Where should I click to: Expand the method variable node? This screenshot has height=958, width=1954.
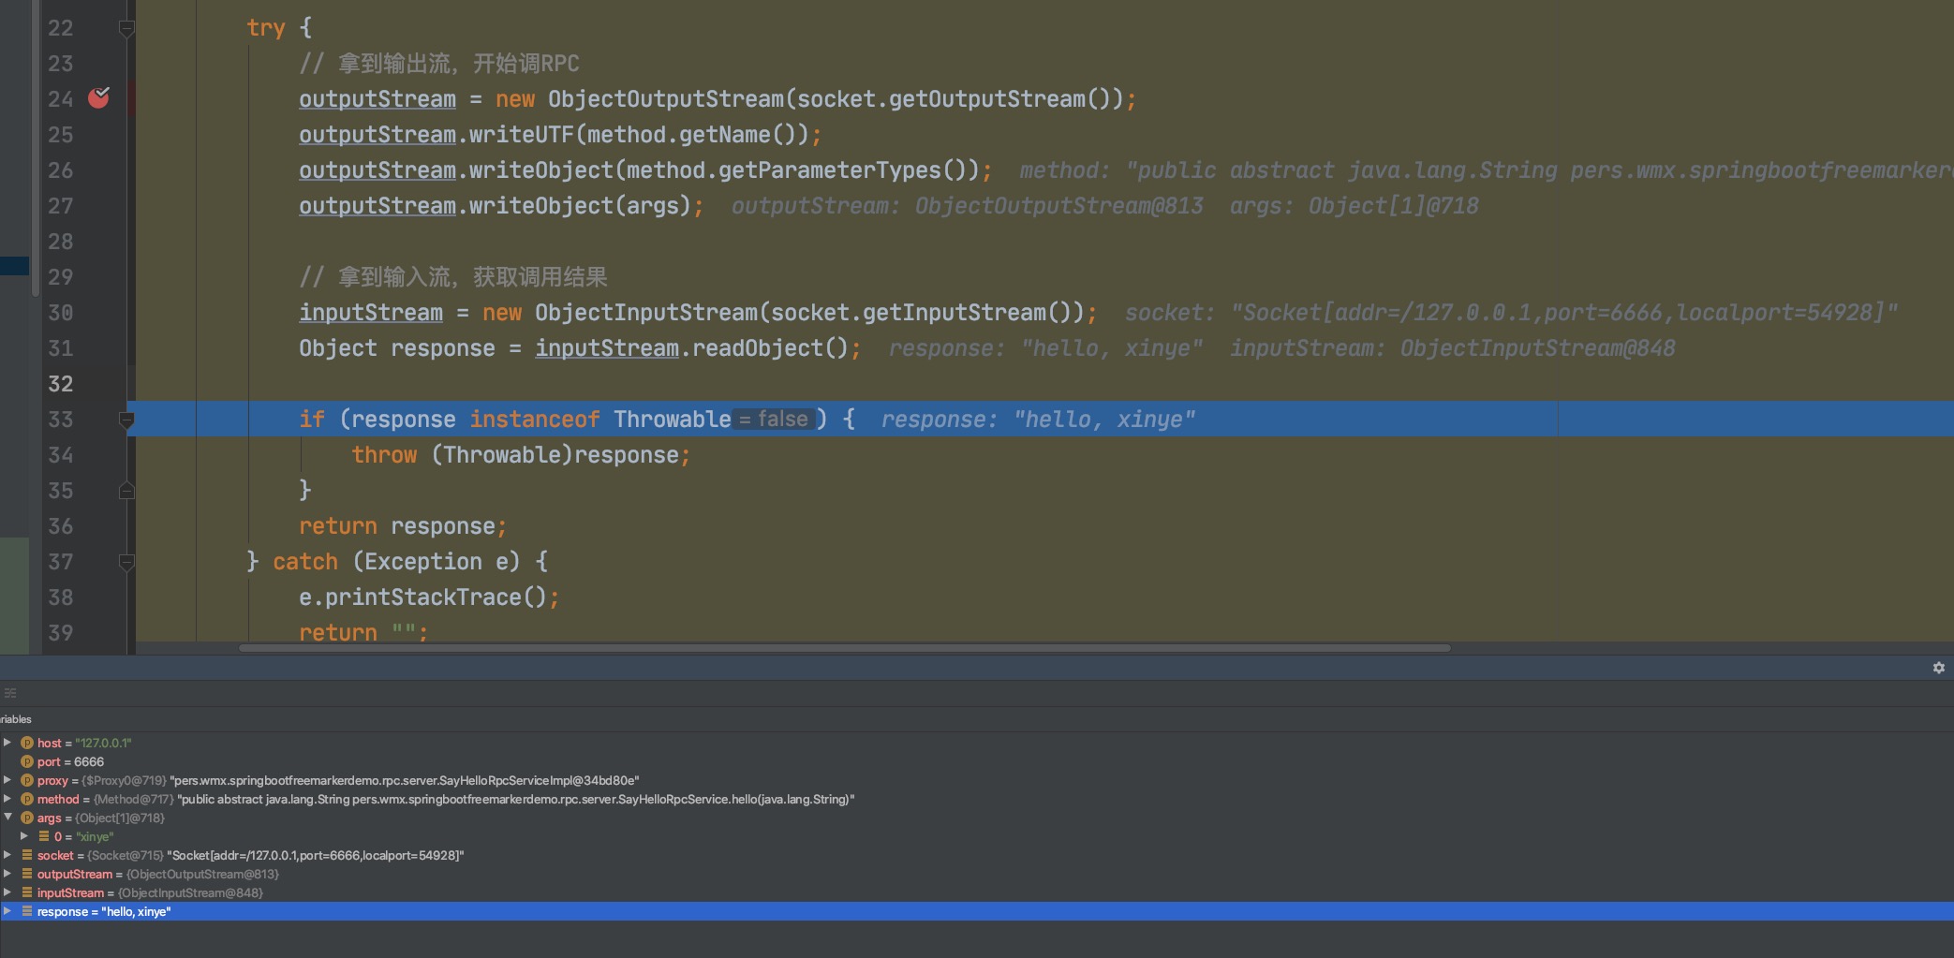[x=7, y=799]
